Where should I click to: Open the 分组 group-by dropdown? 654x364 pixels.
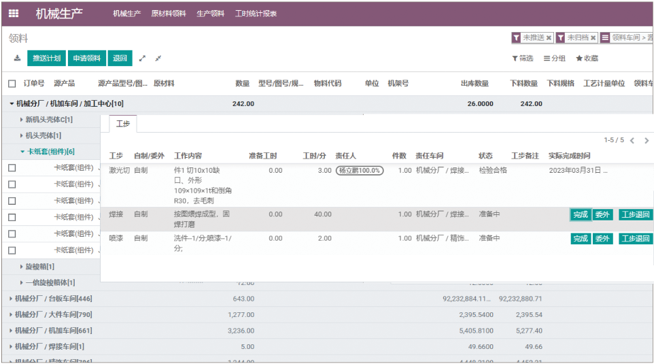[x=555, y=59]
